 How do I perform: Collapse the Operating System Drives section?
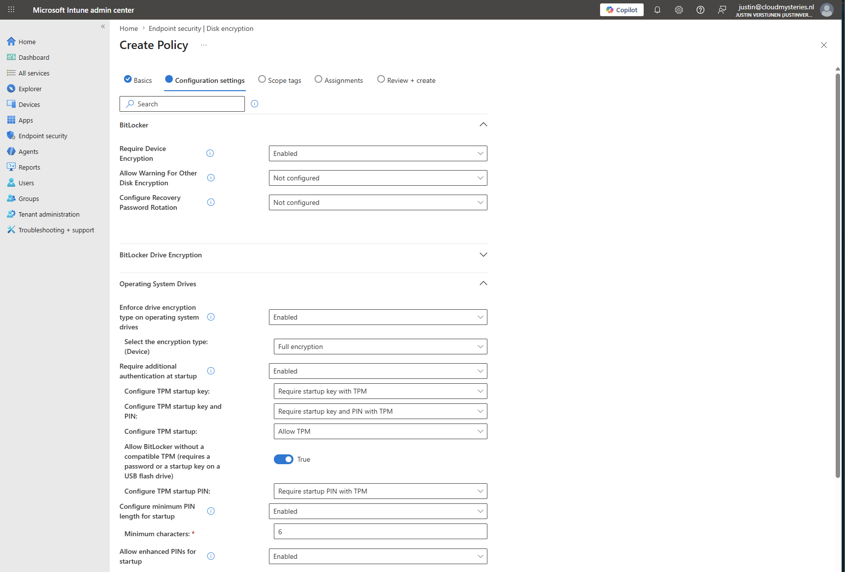[483, 283]
